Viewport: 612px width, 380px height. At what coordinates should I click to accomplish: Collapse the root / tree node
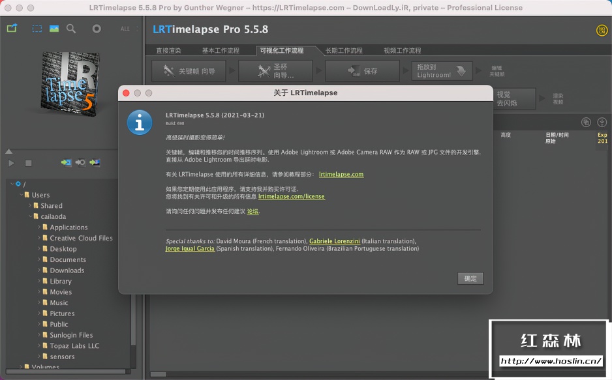12,184
